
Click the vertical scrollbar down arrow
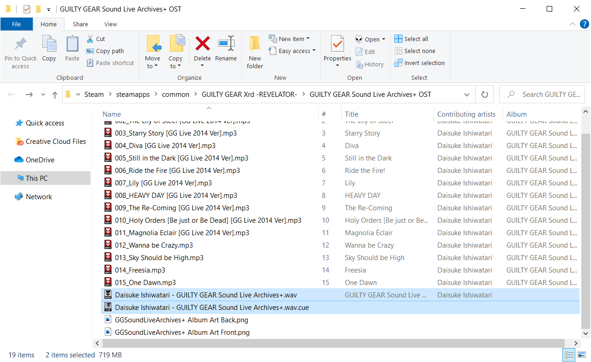(585, 333)
